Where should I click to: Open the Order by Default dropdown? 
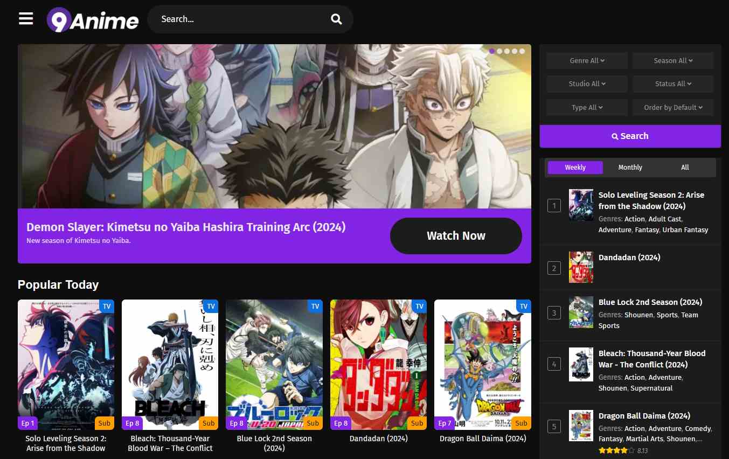click(x=672, y=107)
